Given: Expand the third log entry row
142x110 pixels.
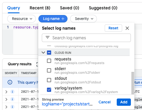Looking at the screenshot, I should tap(6, 107).
